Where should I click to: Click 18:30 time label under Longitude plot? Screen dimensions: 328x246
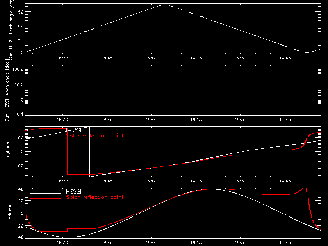coord(62,181)
